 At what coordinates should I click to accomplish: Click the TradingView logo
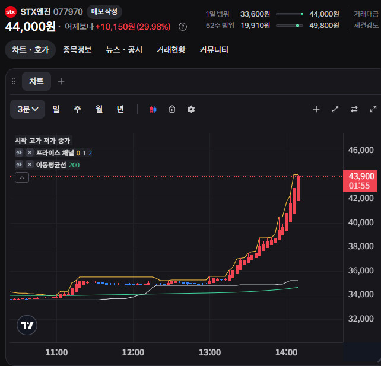[27, 325]
